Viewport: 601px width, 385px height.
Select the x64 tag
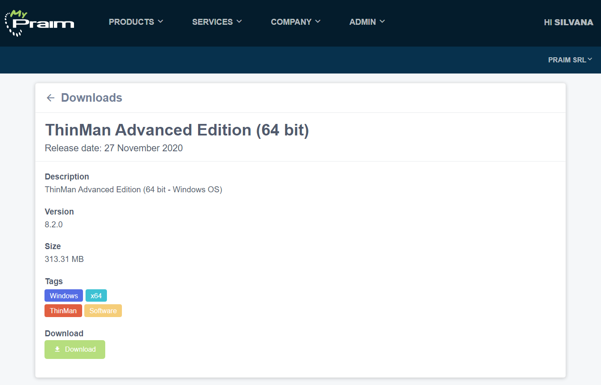click(96, 296)
